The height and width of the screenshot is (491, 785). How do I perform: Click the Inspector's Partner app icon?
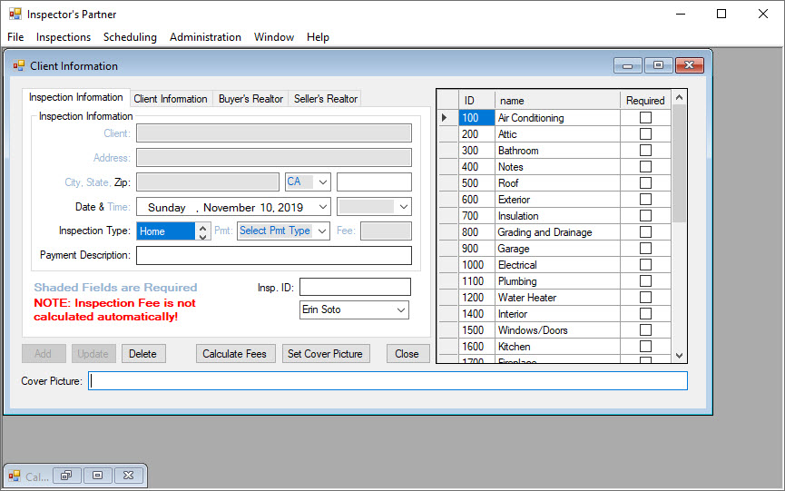tap(15, 15)
